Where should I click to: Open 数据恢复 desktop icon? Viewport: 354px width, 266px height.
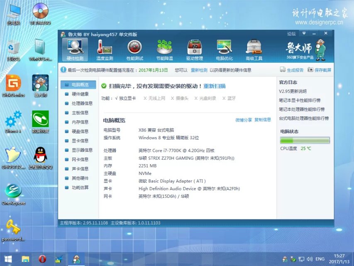(40, 122)
